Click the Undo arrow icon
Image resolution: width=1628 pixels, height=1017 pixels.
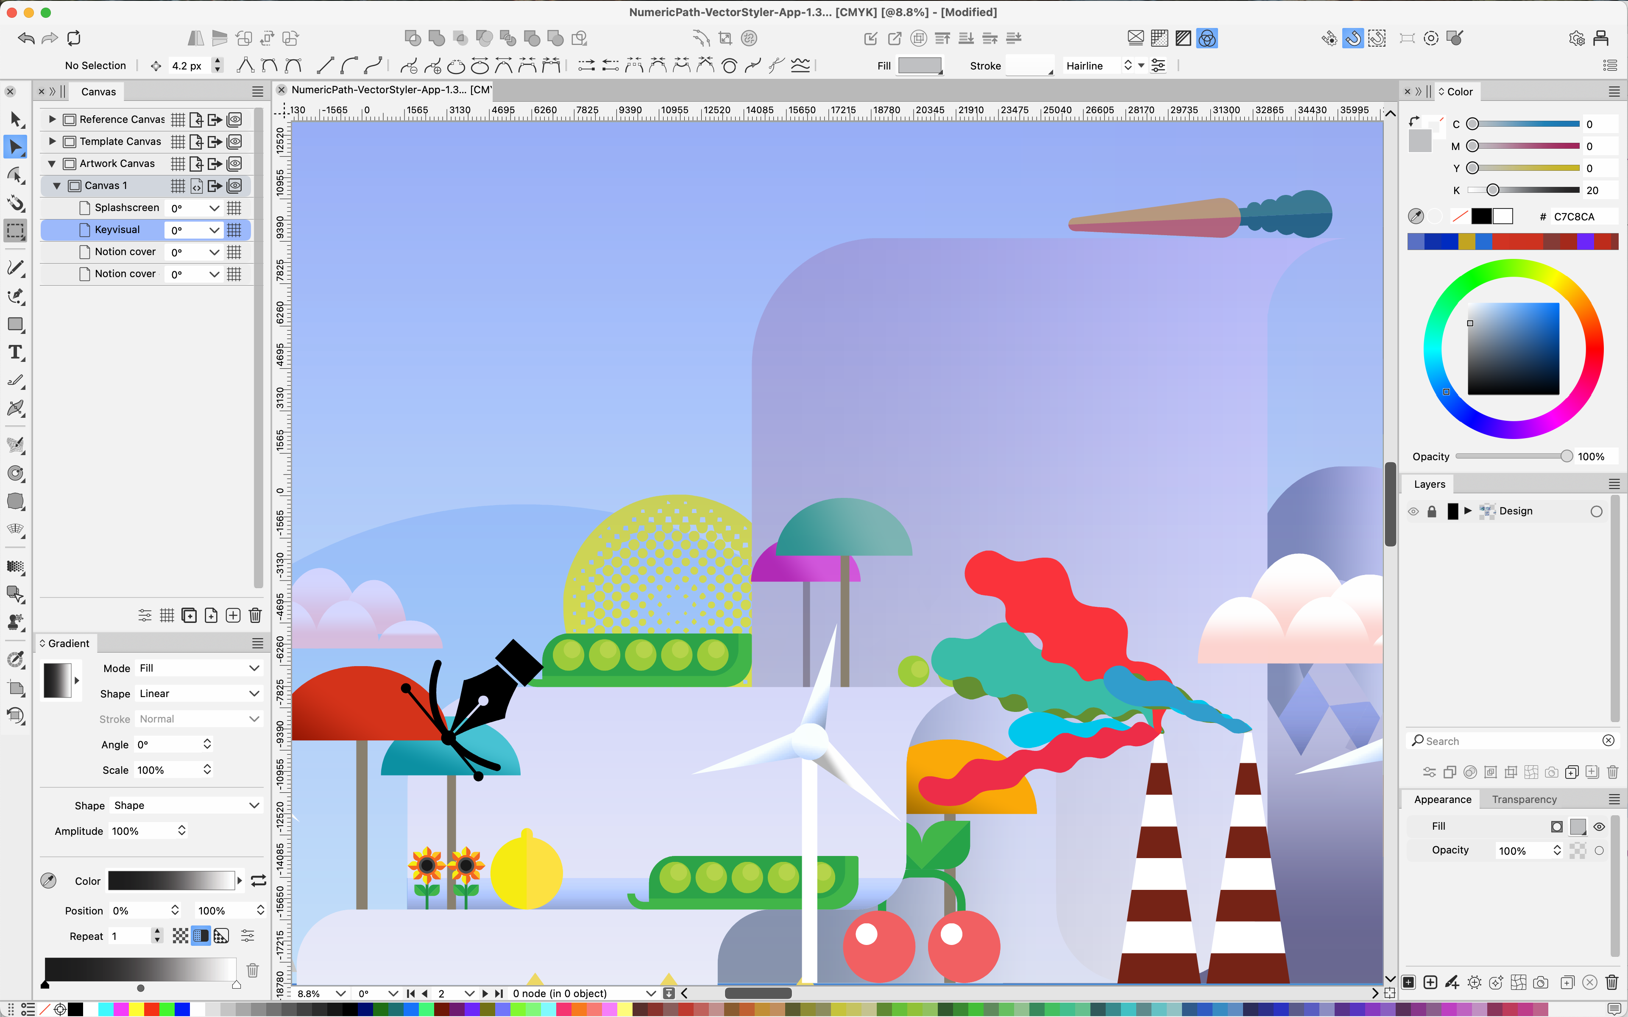[x=25, y=38]
